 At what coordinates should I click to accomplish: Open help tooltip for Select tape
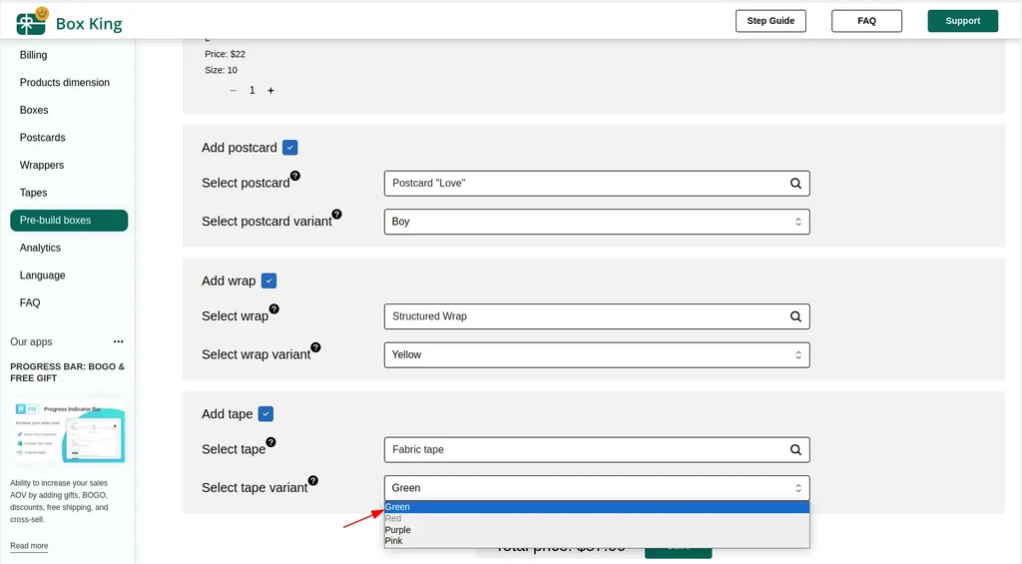coord(271,442)
